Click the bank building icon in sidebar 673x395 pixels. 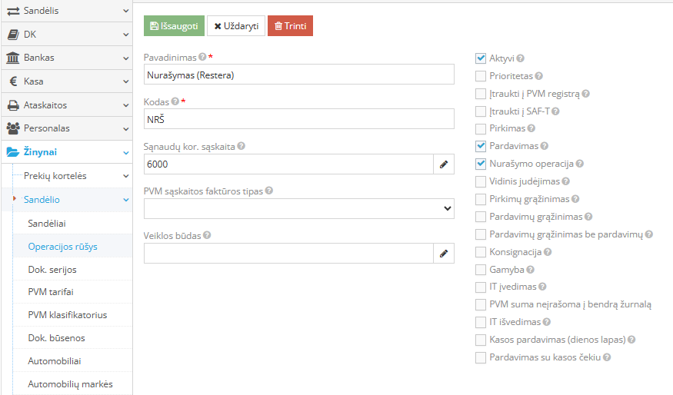pyautogui.click(x=13, y=58)
